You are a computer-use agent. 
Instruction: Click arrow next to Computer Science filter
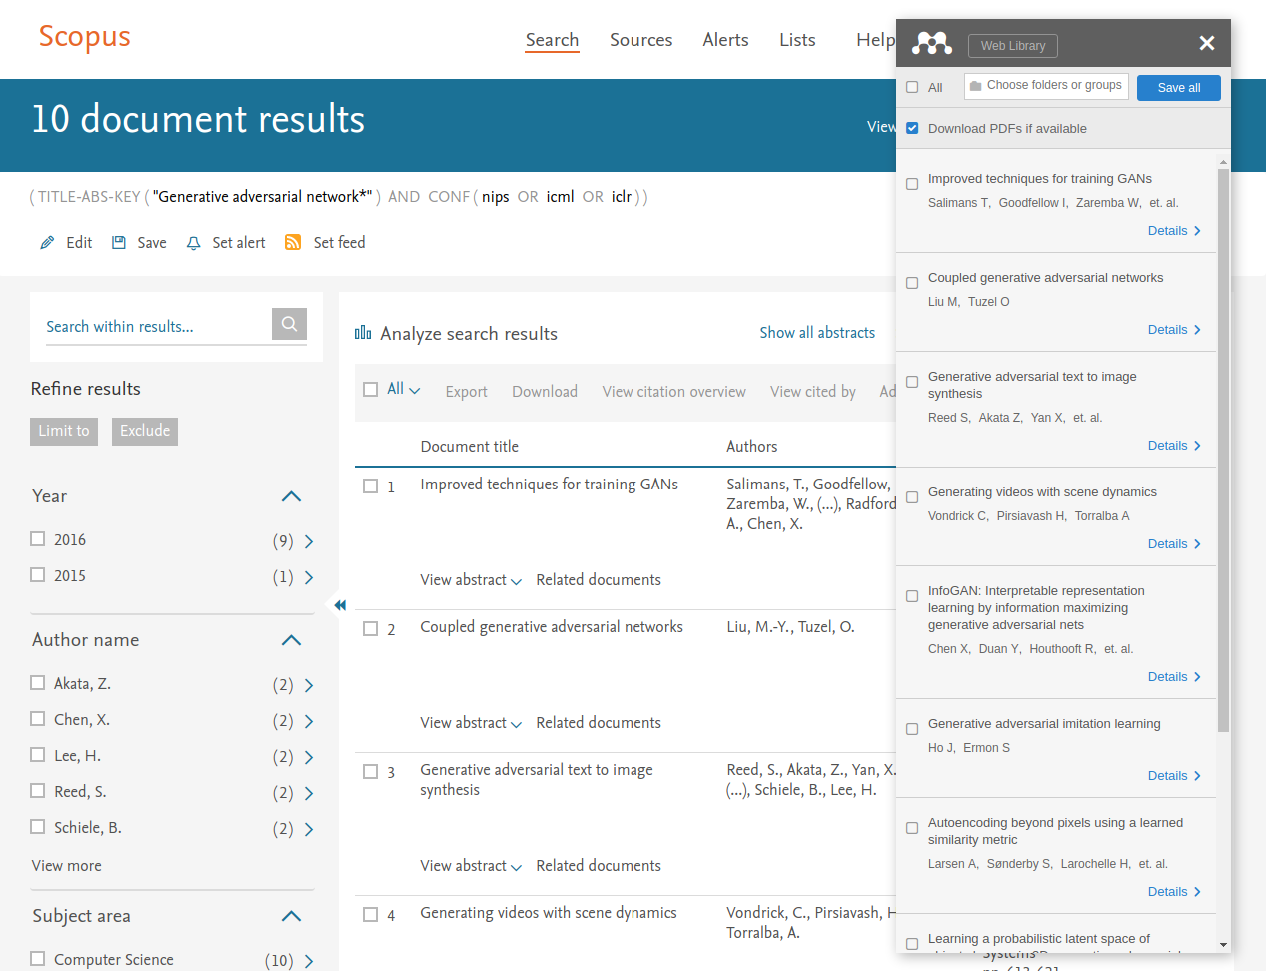(x=309, y=961)
